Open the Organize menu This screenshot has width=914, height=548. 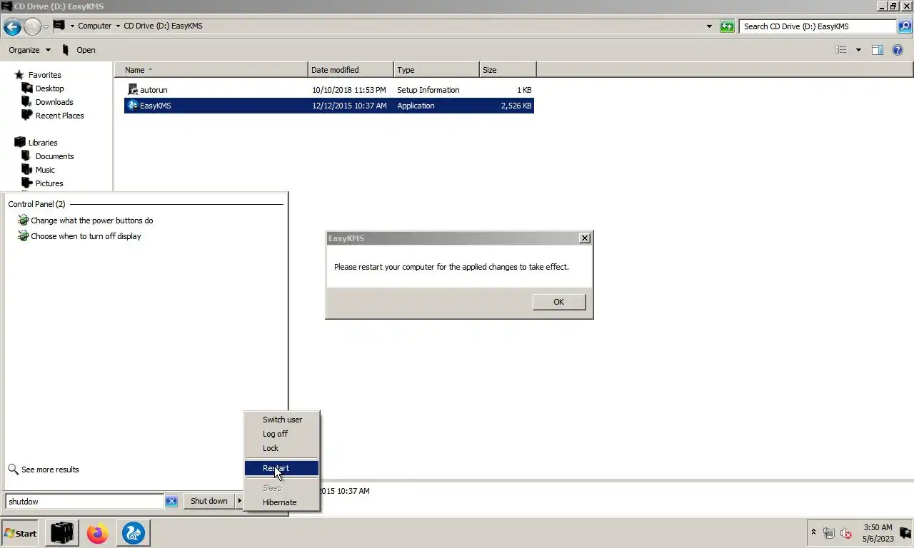click(x=29, y=50)
